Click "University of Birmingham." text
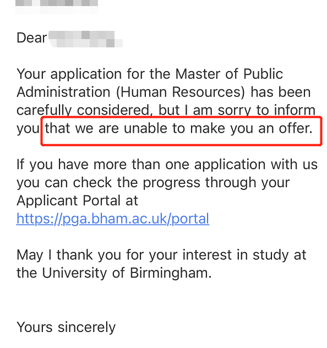The width and height of the screenshot is (327, 348). point(127,273)
